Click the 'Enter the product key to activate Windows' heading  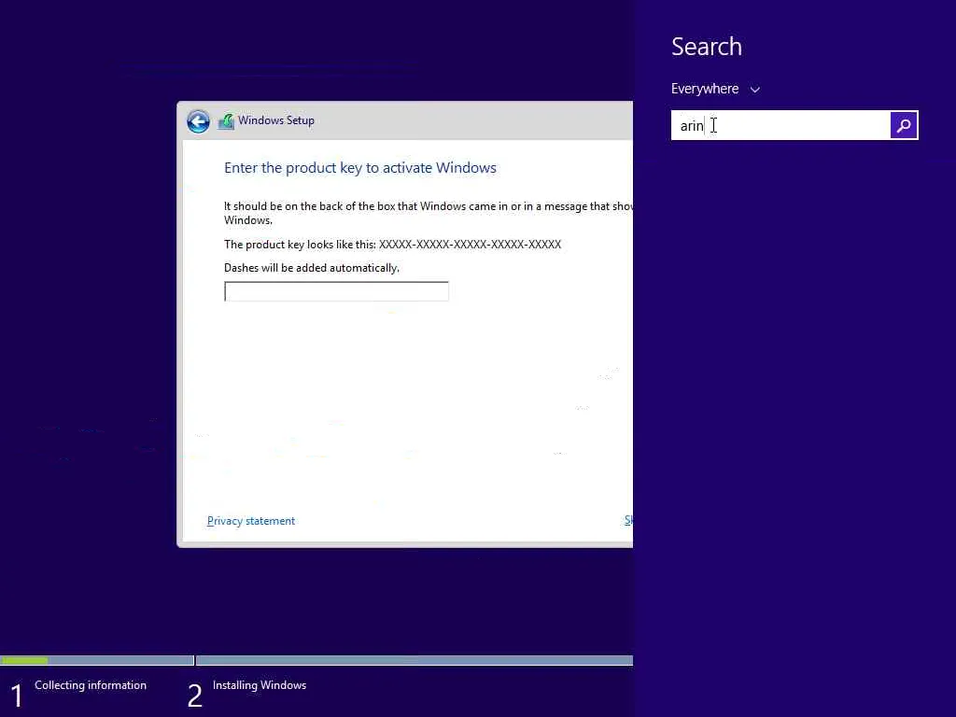tap(359, 168)
